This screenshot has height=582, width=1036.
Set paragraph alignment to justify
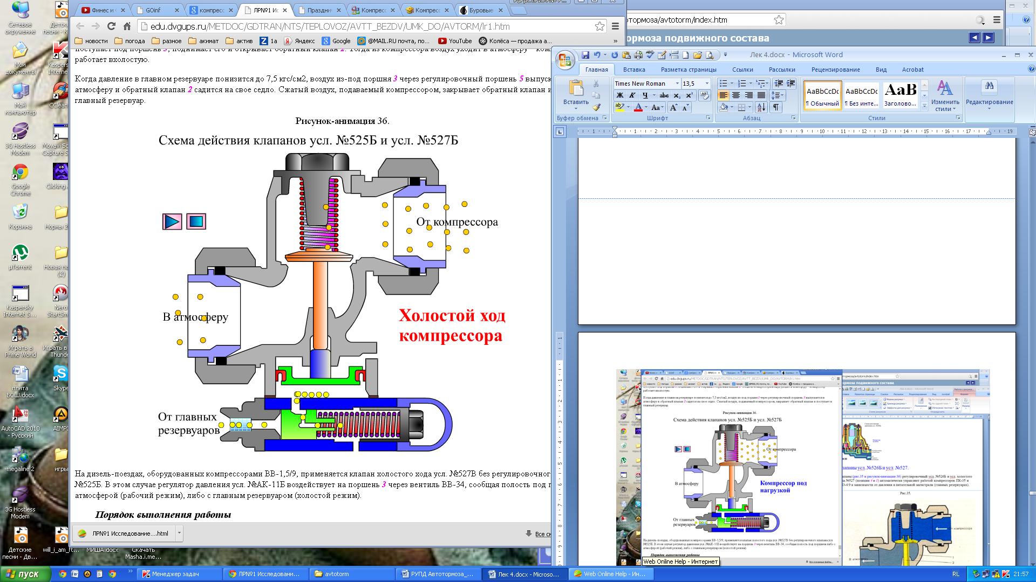(x=761, y=95)
